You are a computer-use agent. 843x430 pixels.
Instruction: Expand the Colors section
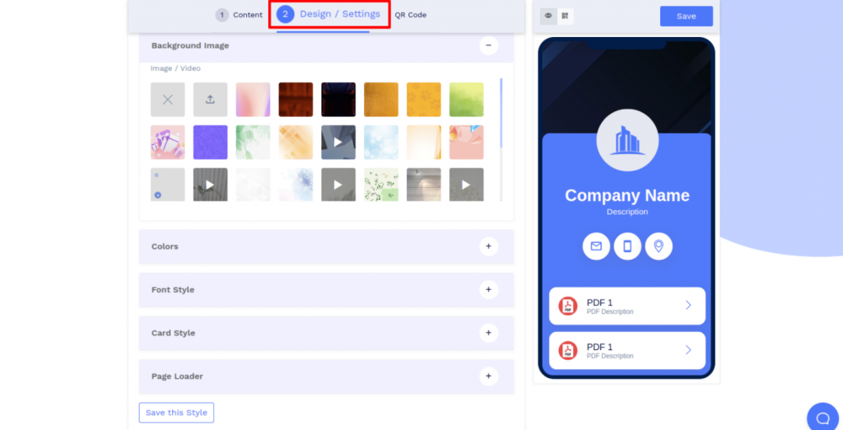488,246
